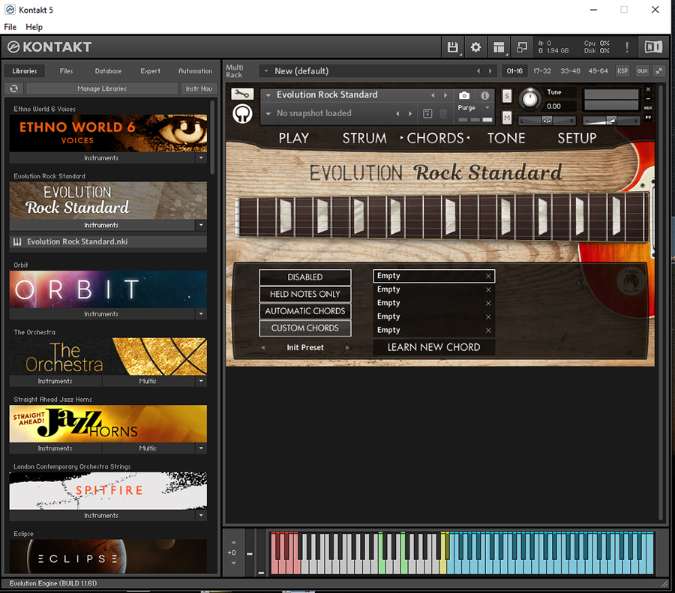
Task: Toggle aux sends panel in rack header
Action: 642,71
